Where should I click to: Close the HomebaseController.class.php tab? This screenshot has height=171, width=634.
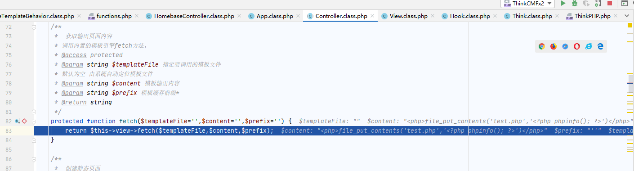[x=240, y=16]
